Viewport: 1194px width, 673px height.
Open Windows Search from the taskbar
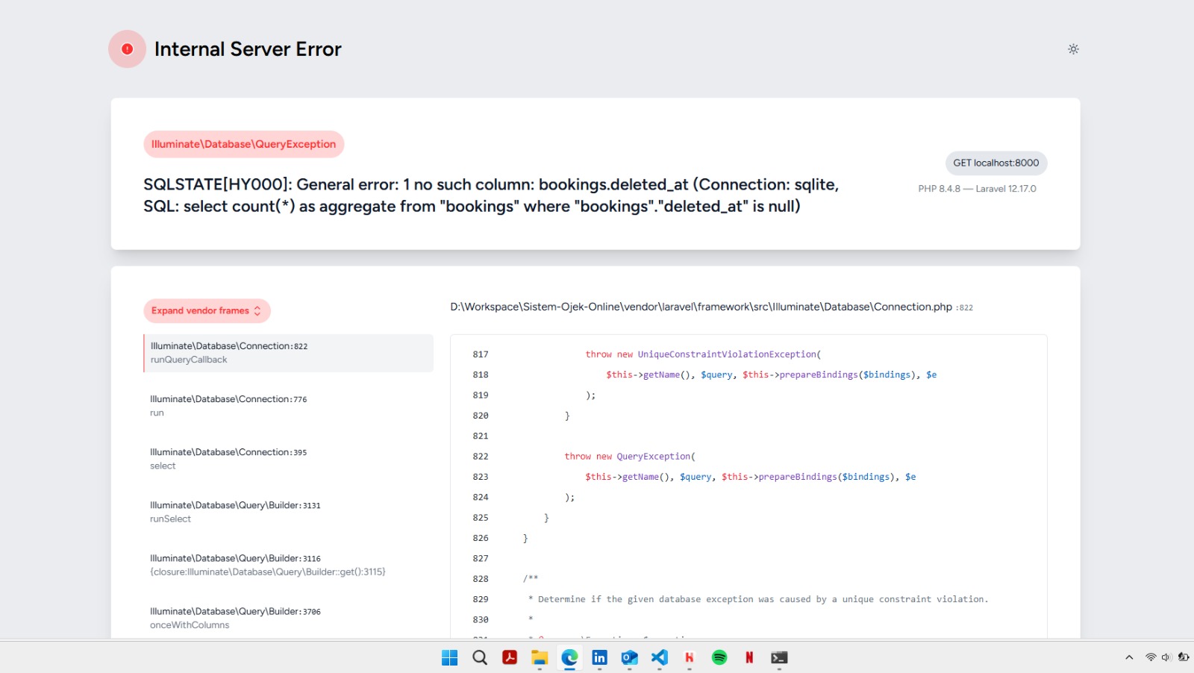point(479,657)
